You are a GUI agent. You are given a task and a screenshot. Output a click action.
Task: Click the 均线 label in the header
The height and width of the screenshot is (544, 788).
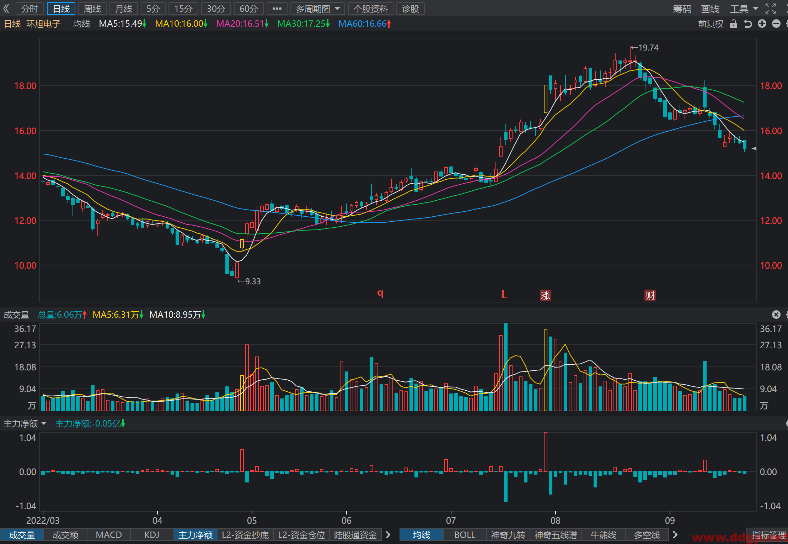click(82, 24)
